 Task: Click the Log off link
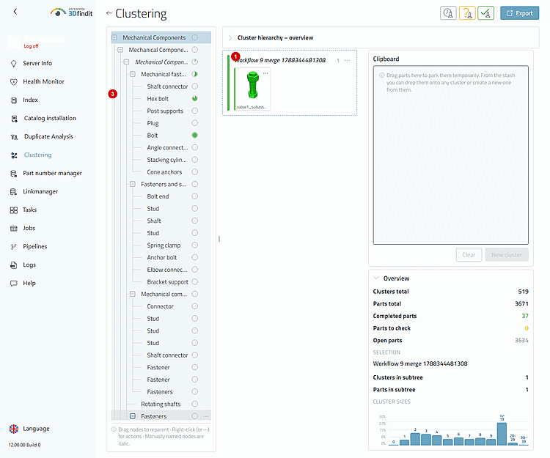point(31,46)
